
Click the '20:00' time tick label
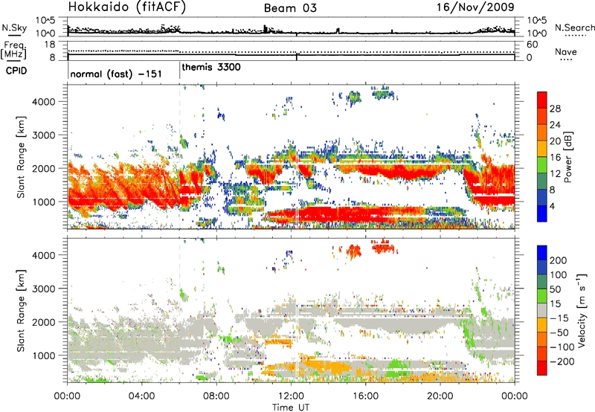[x=440, y=396]
